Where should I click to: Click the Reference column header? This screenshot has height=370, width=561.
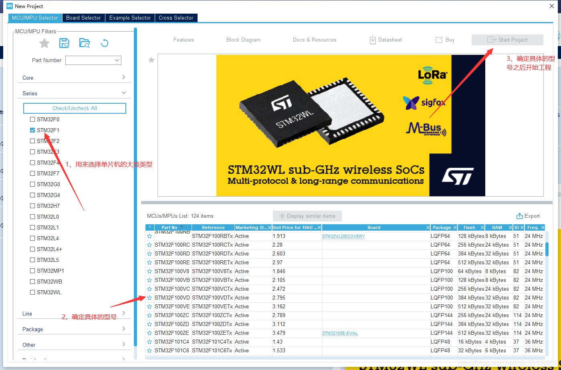click(213, 227)
